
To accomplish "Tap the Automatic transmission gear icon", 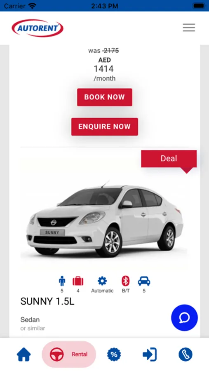I will [x=102, y=281].
